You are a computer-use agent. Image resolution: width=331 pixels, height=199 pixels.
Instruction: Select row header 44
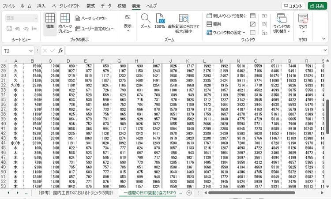pos(4,143)
